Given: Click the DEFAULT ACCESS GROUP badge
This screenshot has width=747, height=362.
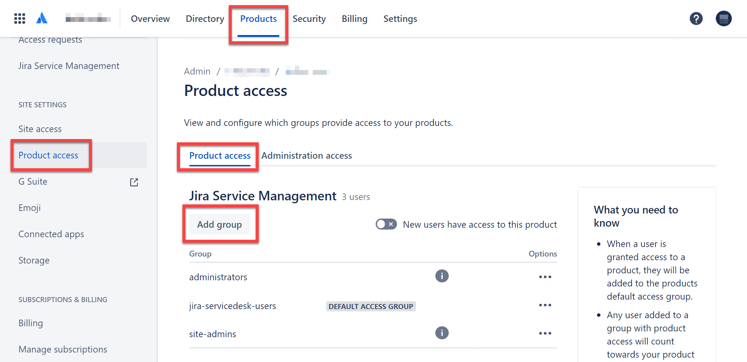Looking at the screenshot, I should tap(371, 306).
